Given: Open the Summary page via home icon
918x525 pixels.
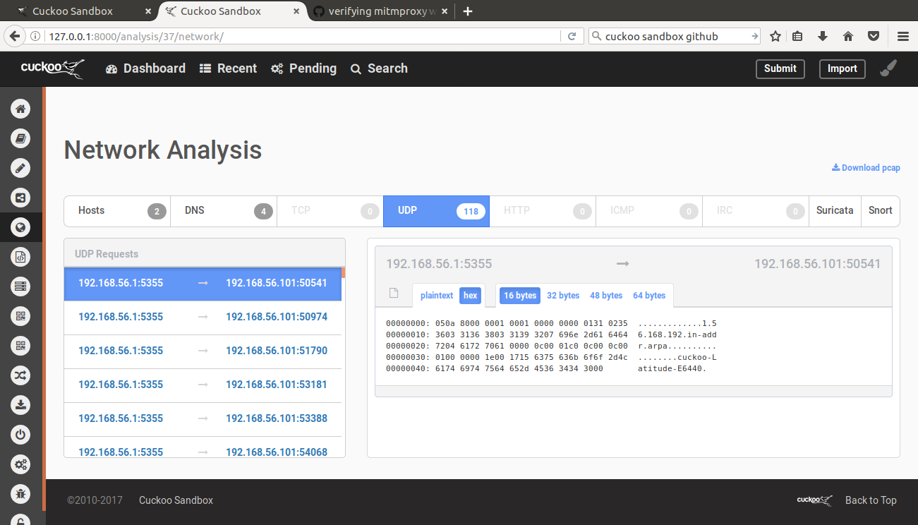Looking at the screenshot, I should coord(20,108).
